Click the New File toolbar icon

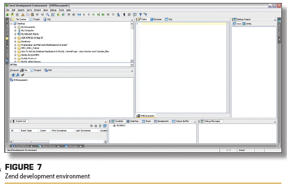pos(7,15)
